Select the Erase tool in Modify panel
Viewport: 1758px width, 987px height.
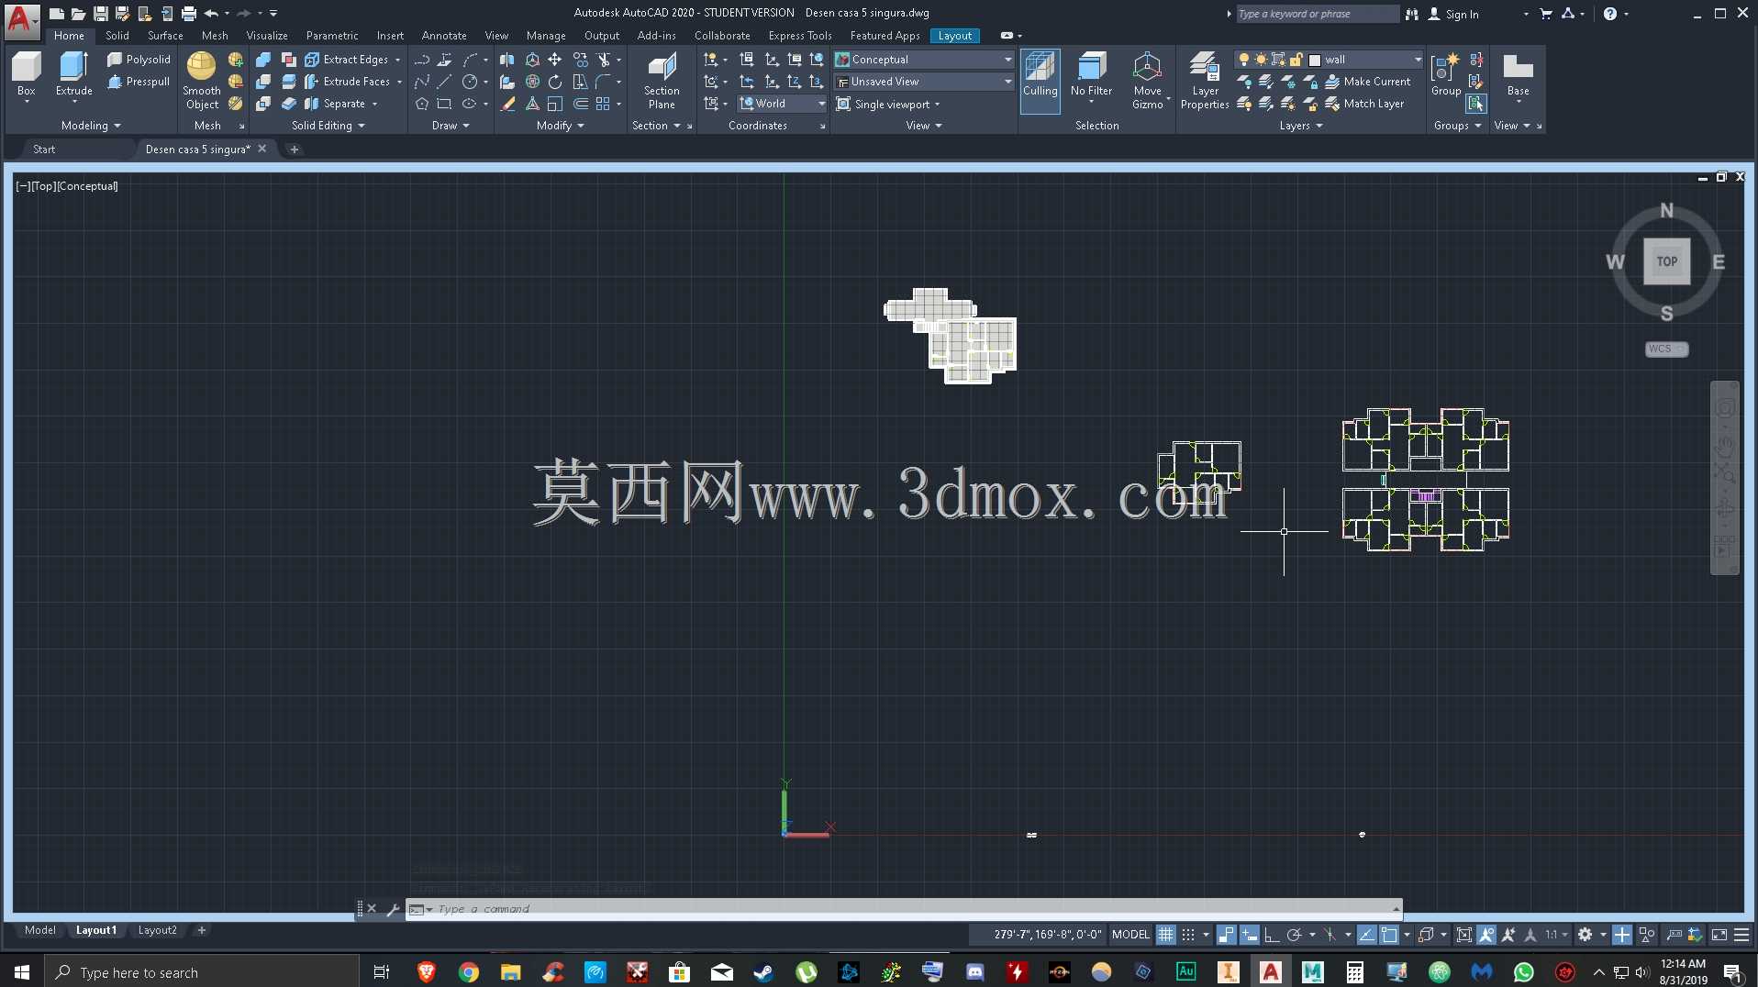coord(507,104)
